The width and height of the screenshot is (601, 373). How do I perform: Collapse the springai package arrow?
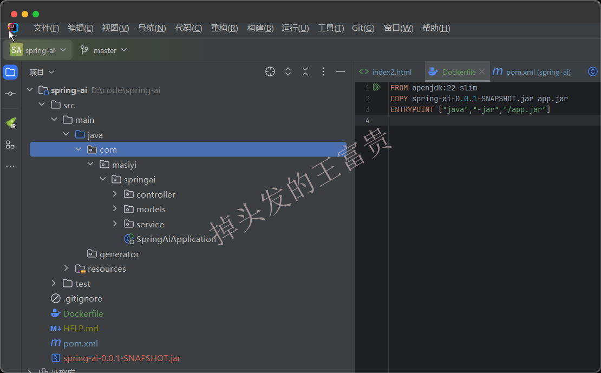[103, 179]
